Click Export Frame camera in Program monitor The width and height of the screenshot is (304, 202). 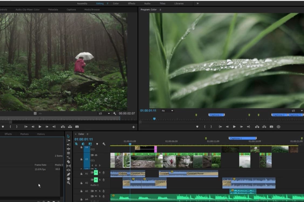click(271, 127)
